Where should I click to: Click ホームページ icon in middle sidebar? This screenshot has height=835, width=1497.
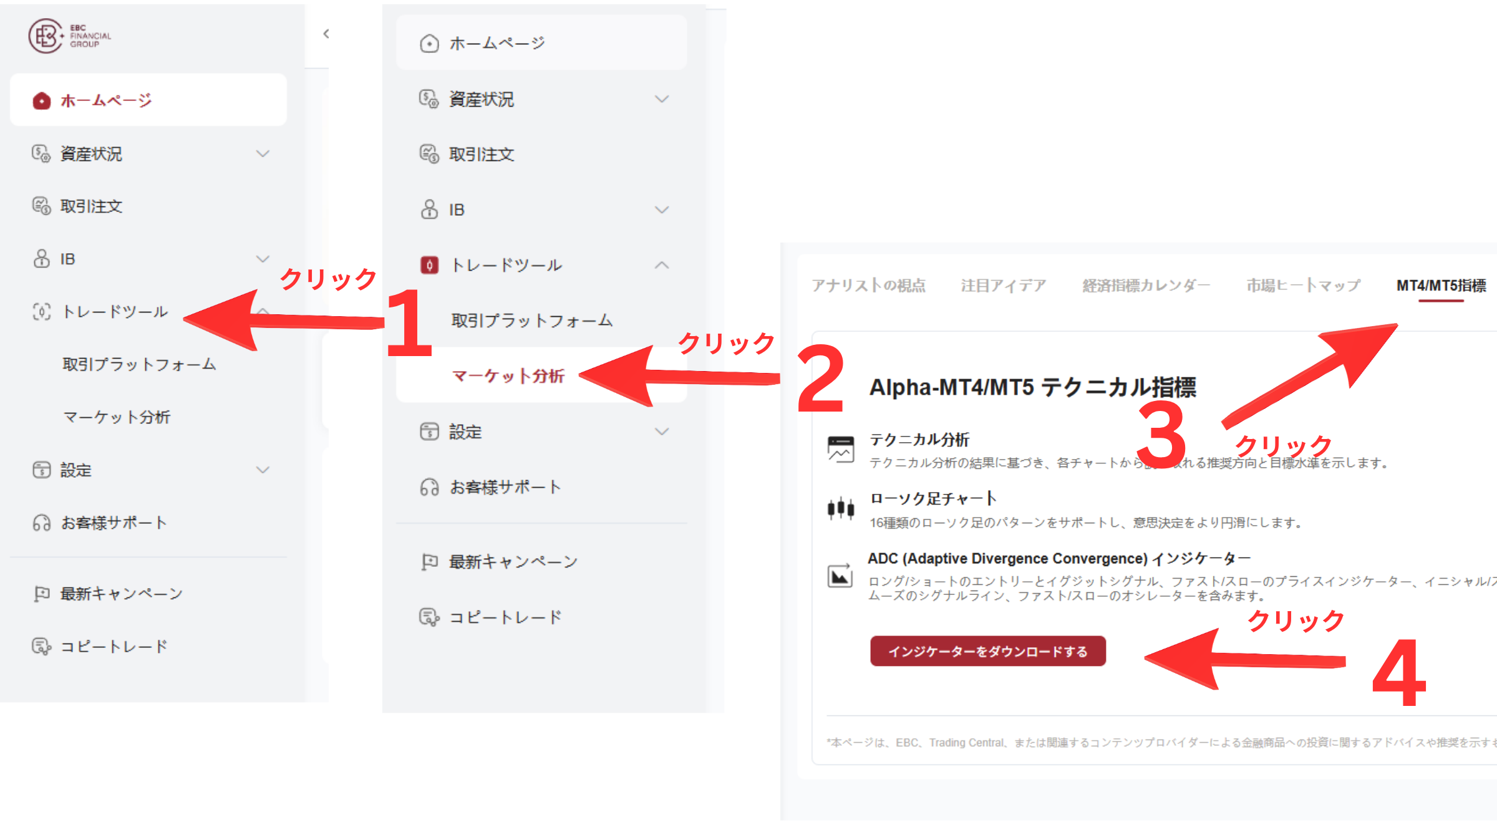(429, 43)
